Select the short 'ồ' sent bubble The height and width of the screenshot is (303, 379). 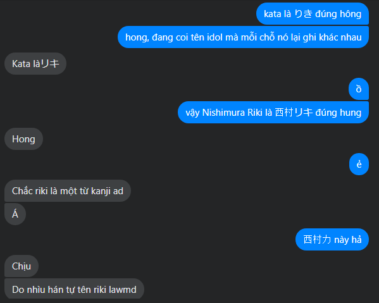click(x=359, y=89)
